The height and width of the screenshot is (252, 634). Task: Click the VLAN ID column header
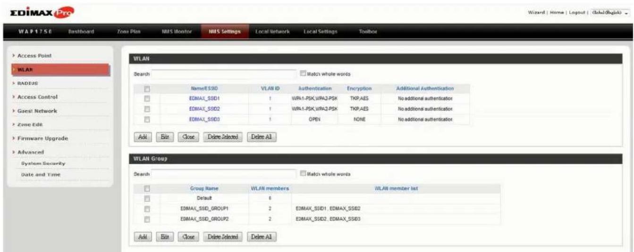(x=271, y=88)
